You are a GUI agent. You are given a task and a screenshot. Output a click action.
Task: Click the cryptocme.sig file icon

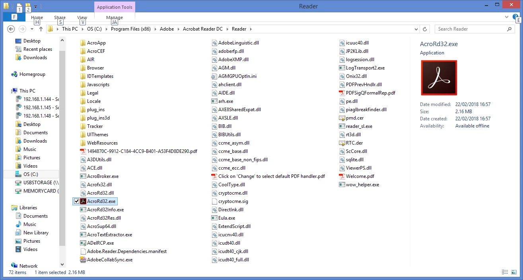pyautogui.click(x=214, y=201)
